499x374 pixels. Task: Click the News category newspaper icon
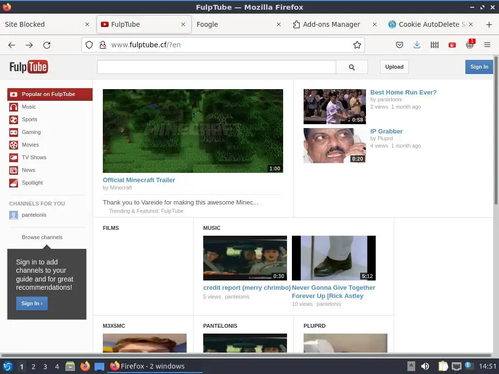point(13,170)
